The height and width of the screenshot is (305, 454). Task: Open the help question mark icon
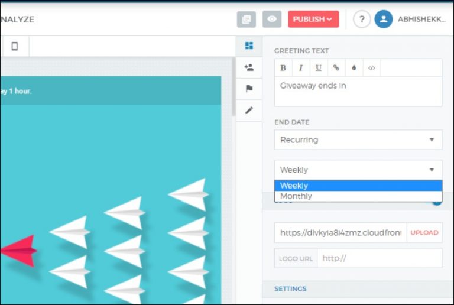pyautogui.click(x=362, y=19)
